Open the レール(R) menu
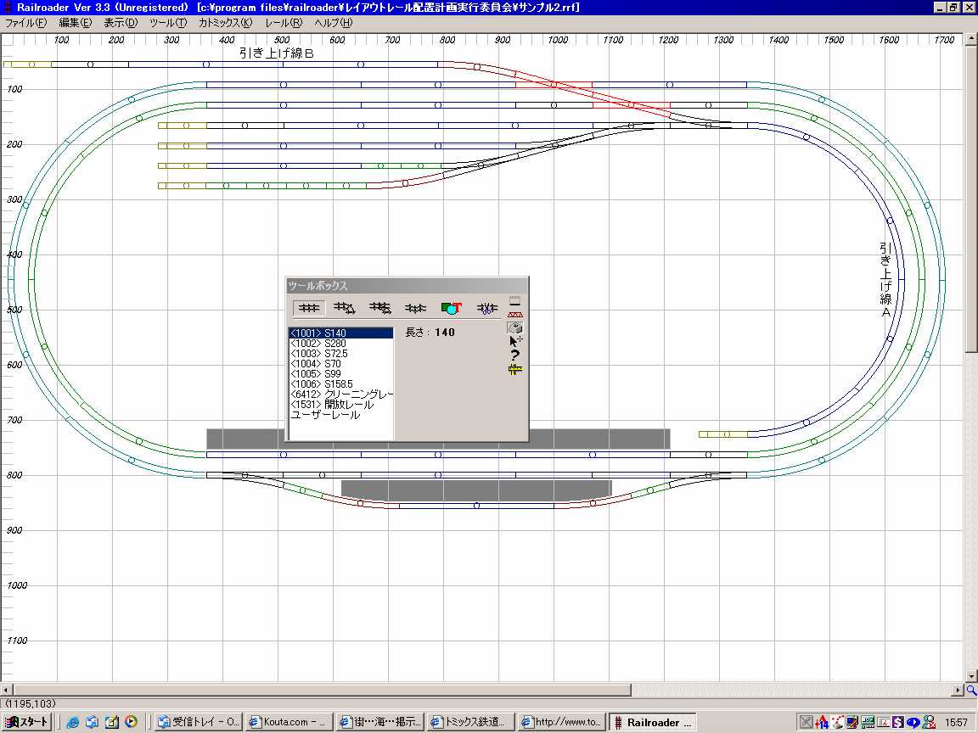The image size is (978, 733). coord(284,22)
